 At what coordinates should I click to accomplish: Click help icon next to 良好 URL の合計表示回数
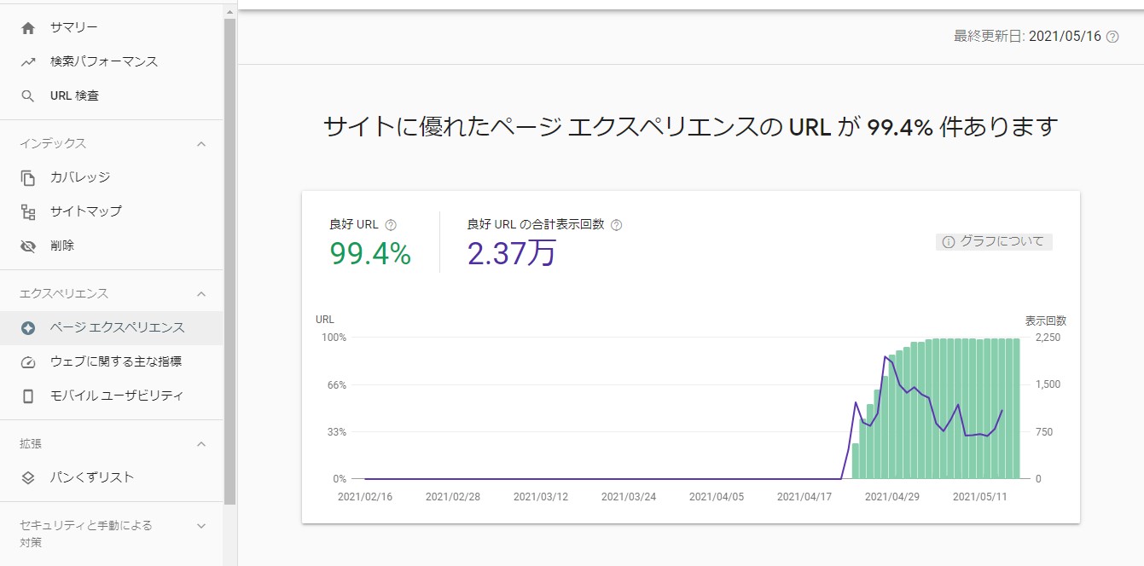[617, 225]
